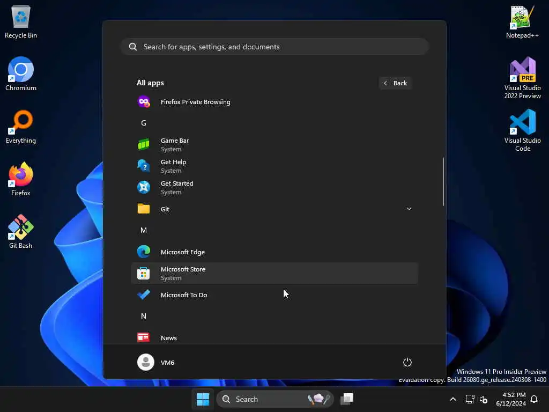
Task: Open the power options button
Action: click(x=407, y=362)
